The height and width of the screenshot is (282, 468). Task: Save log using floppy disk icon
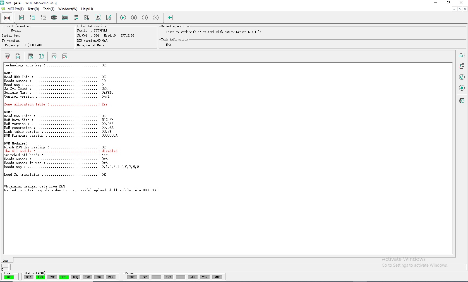point(18,57)
